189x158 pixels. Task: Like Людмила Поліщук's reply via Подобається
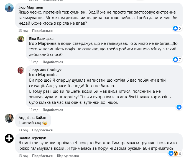(x=53, y=110)
